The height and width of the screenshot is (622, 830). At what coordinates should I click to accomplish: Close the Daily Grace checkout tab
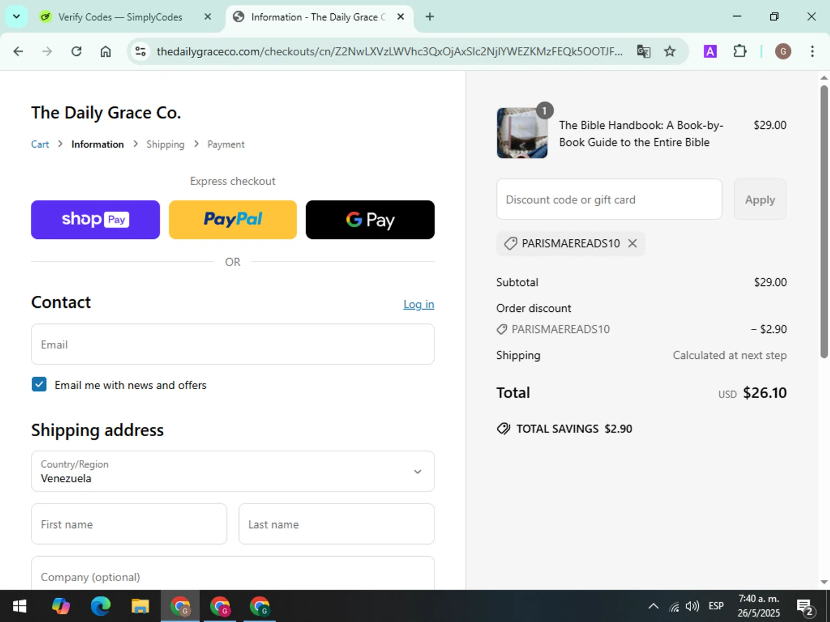(x=401, y=17)
